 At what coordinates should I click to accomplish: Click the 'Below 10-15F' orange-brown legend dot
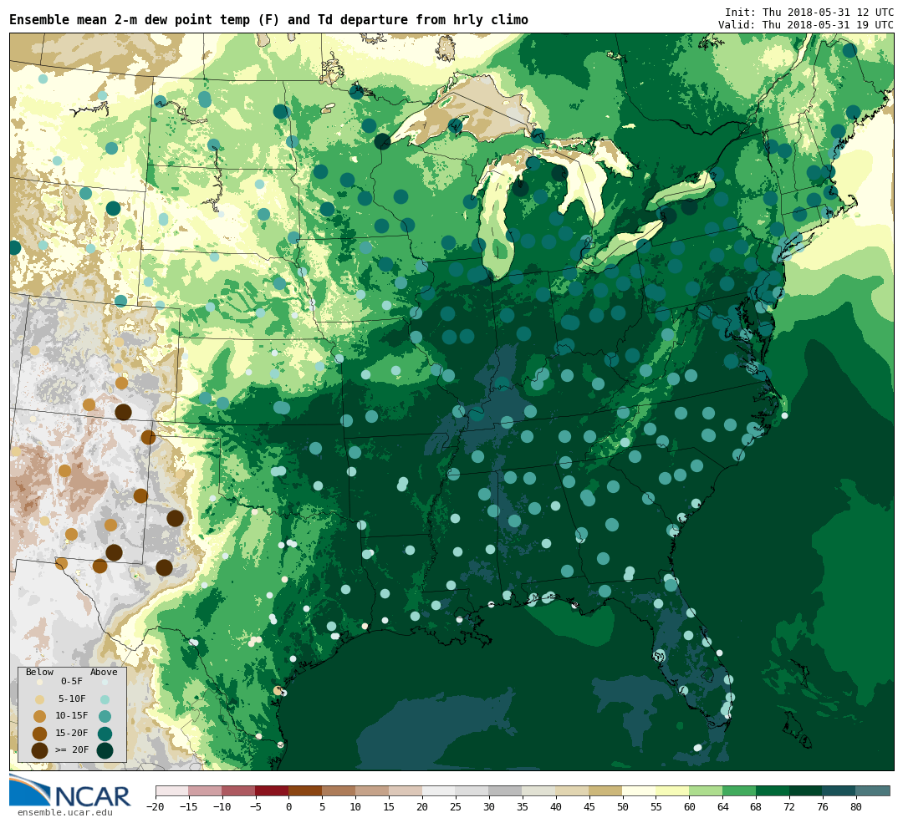[39, 716]
